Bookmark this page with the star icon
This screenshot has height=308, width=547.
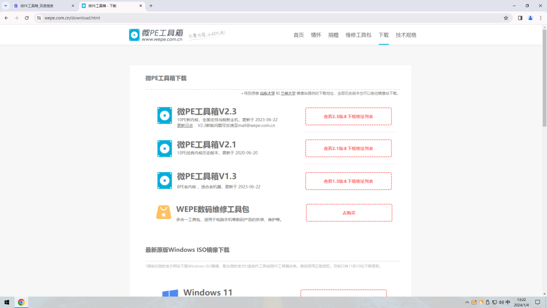tap(506, 18)
